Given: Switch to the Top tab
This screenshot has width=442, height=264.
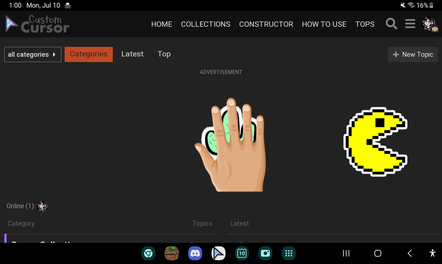Looking at the screenshot, I should coord(164,54).
